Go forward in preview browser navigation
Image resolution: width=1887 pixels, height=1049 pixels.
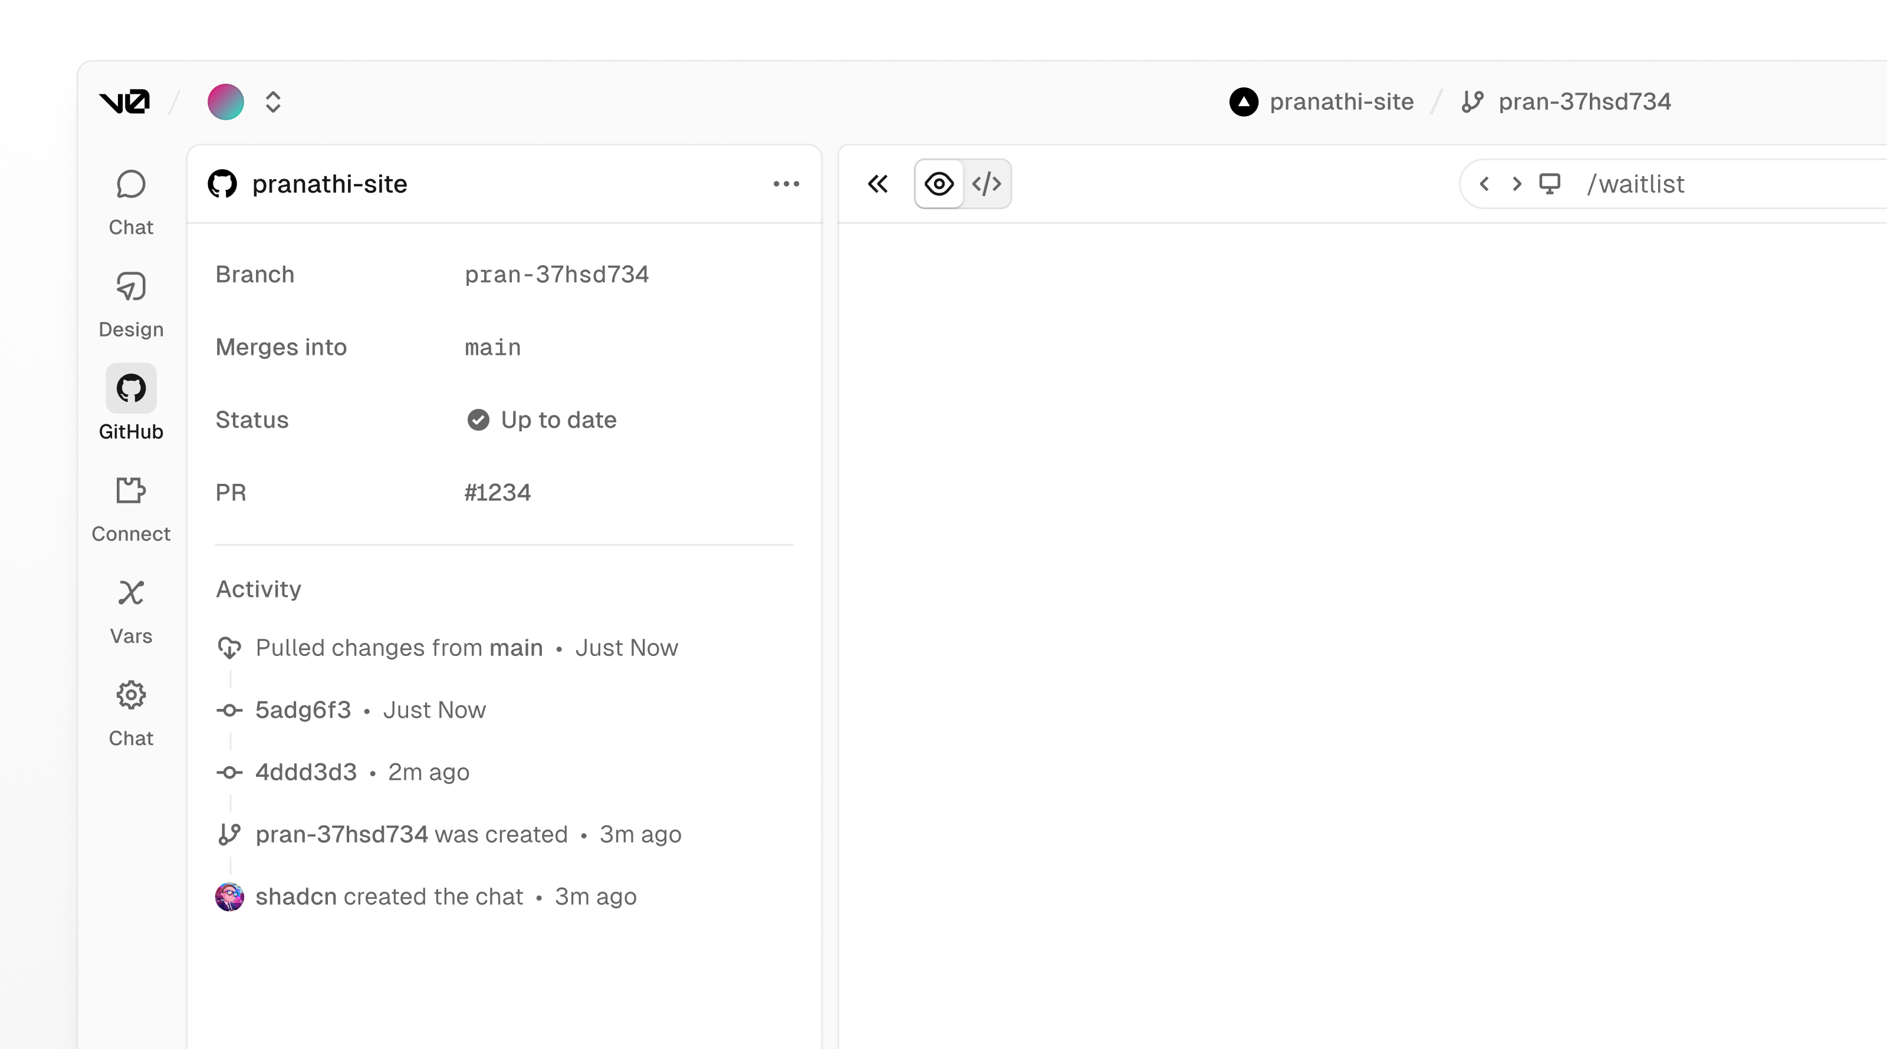(x=1517, y=184)
